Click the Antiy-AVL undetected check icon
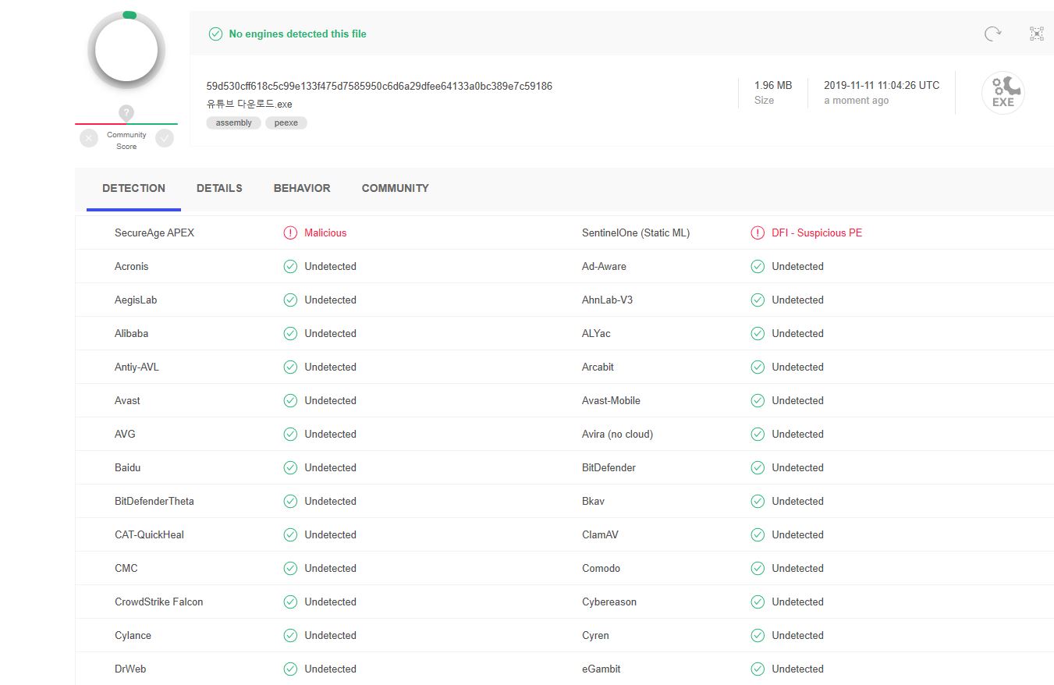This screenshot has height=685, width=1054. click(x=290, y=367)
